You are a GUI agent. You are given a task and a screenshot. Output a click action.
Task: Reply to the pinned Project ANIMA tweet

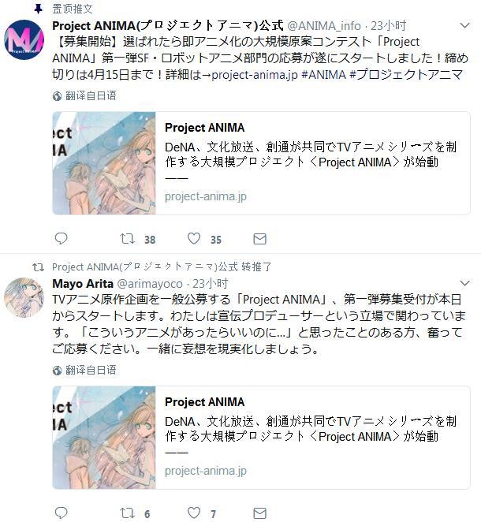[x=61, y=239]
